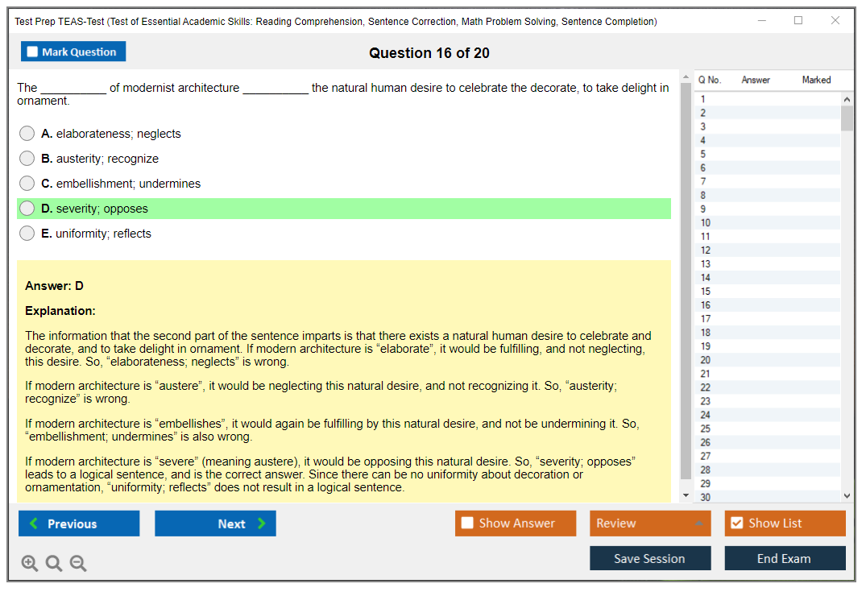The height and width of the screenshot is (592, 866).
Task: Click the question pane scroll down arrow
Action: 686,495
